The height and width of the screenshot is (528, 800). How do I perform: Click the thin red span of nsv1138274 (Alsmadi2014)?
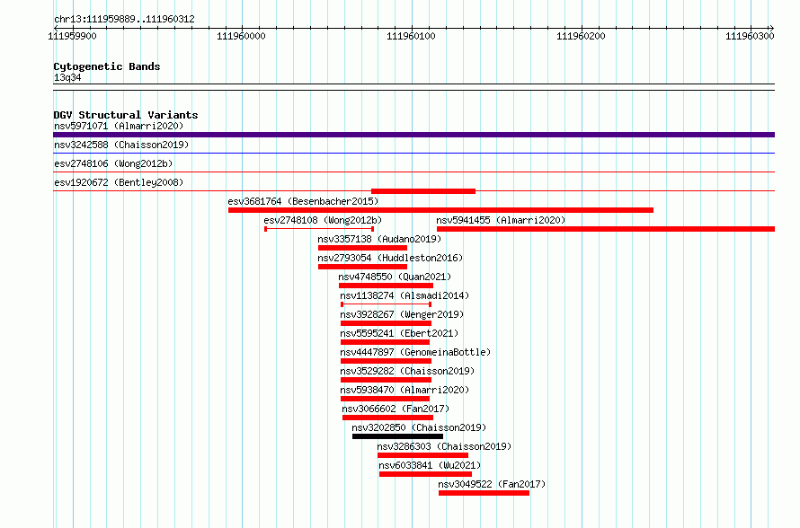pos(387,304)
